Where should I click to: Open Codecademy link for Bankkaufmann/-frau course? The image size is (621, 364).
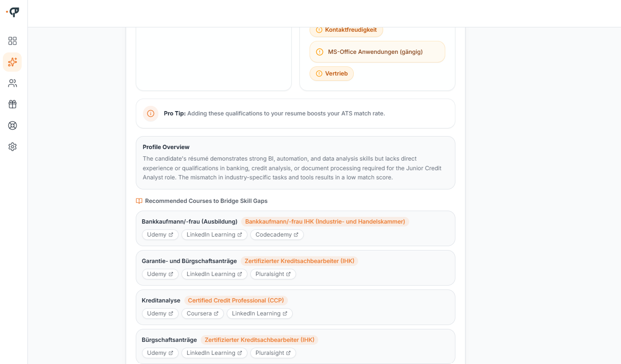click(277, 235)
